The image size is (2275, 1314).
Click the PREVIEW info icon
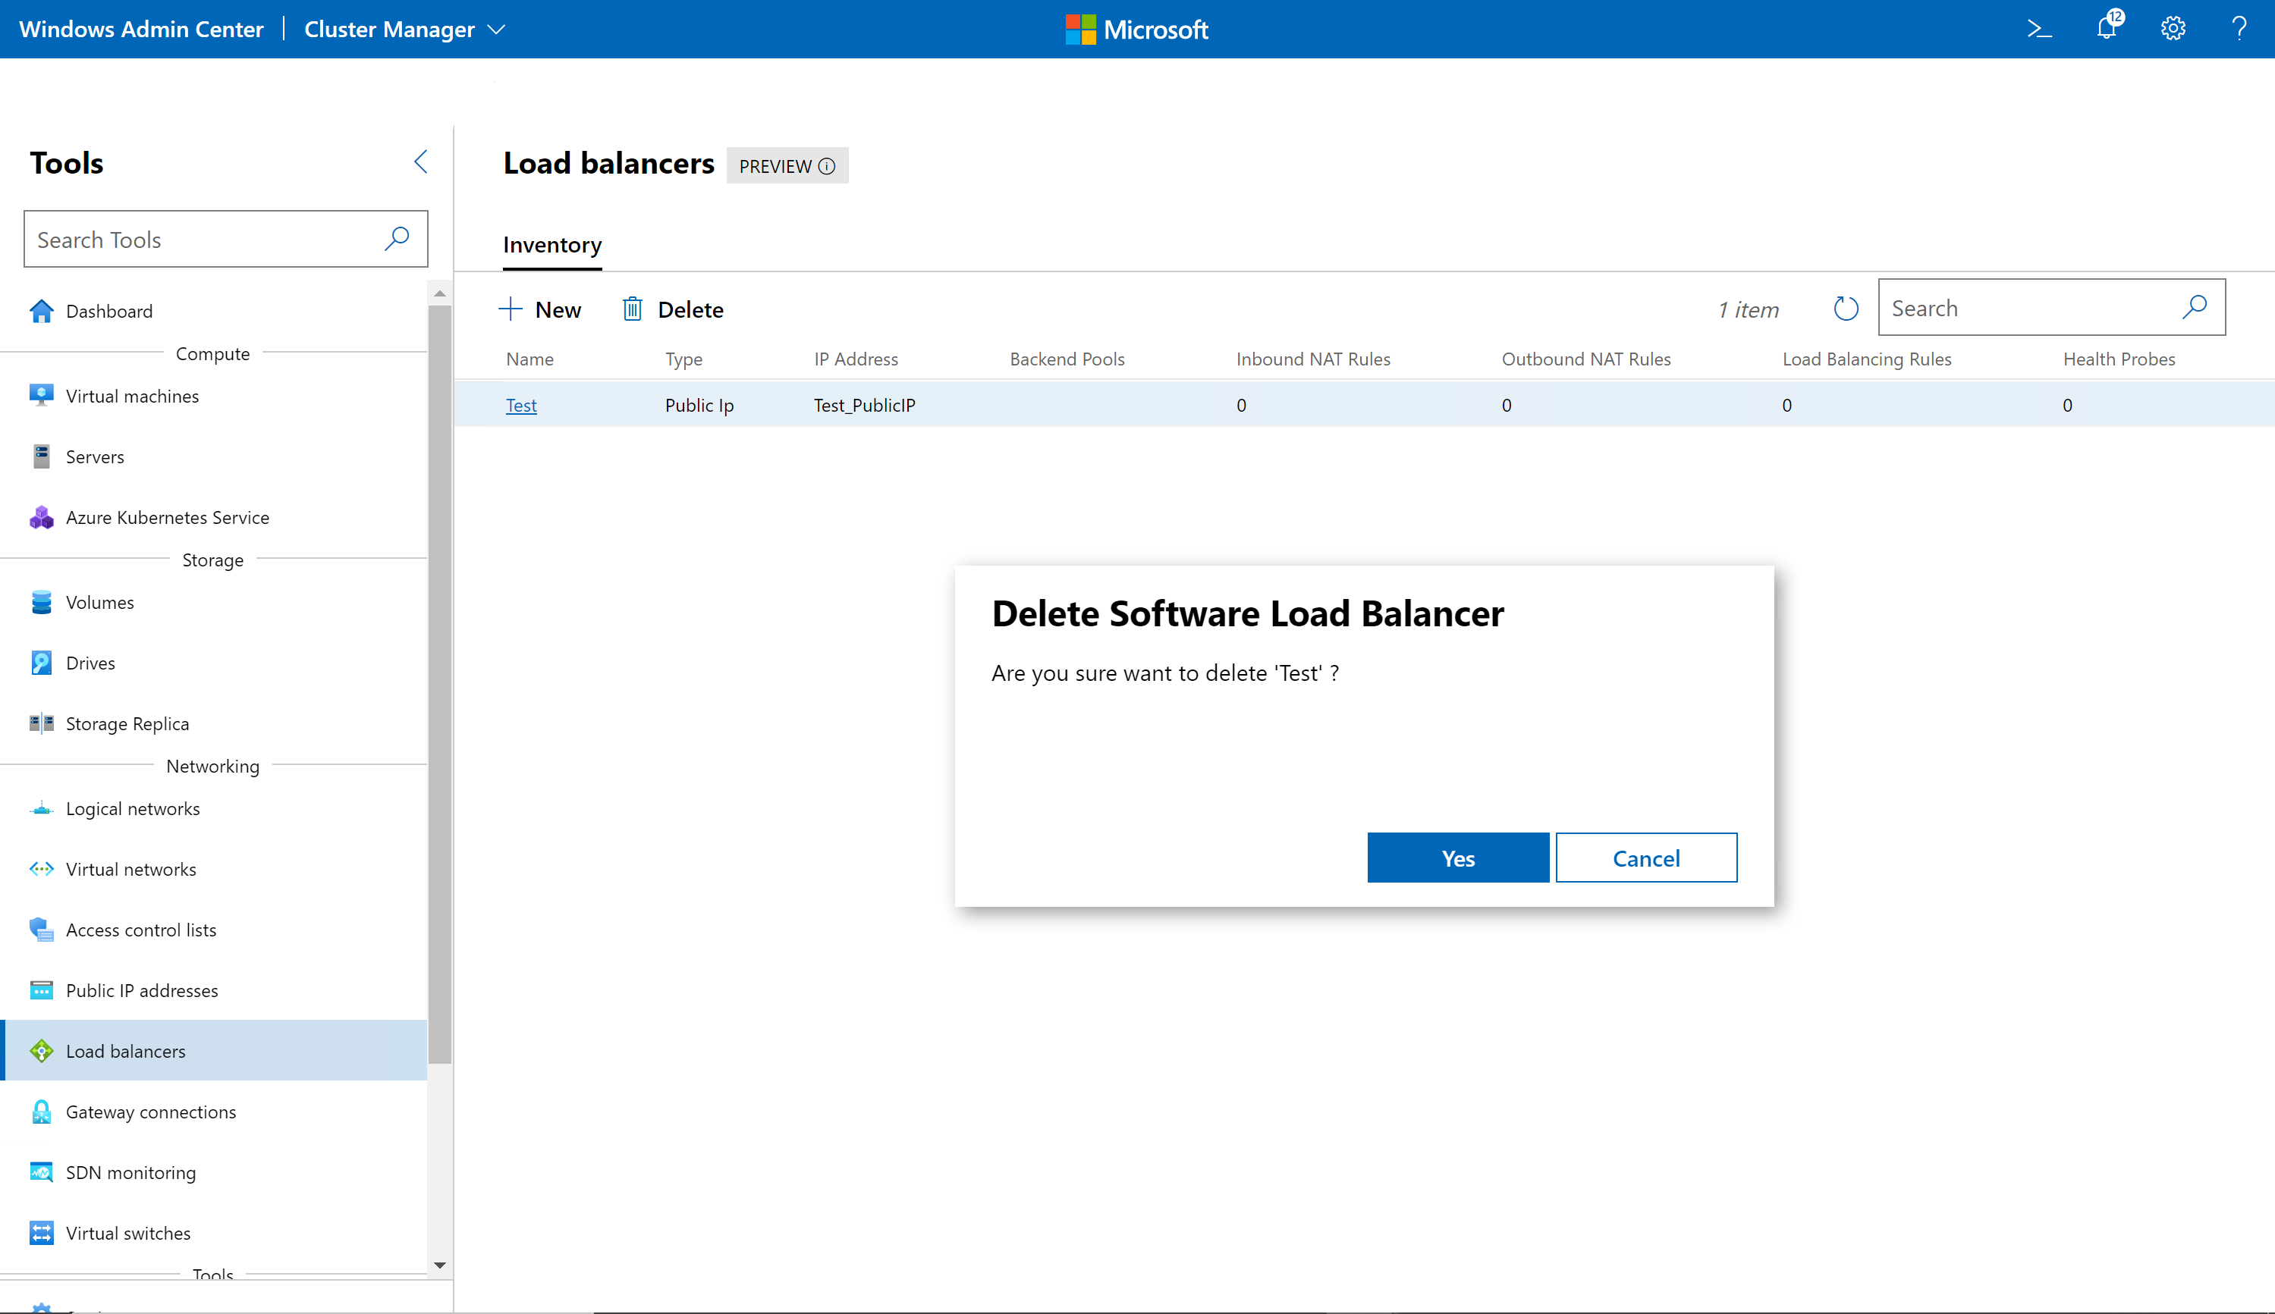(x=826, y=166)
